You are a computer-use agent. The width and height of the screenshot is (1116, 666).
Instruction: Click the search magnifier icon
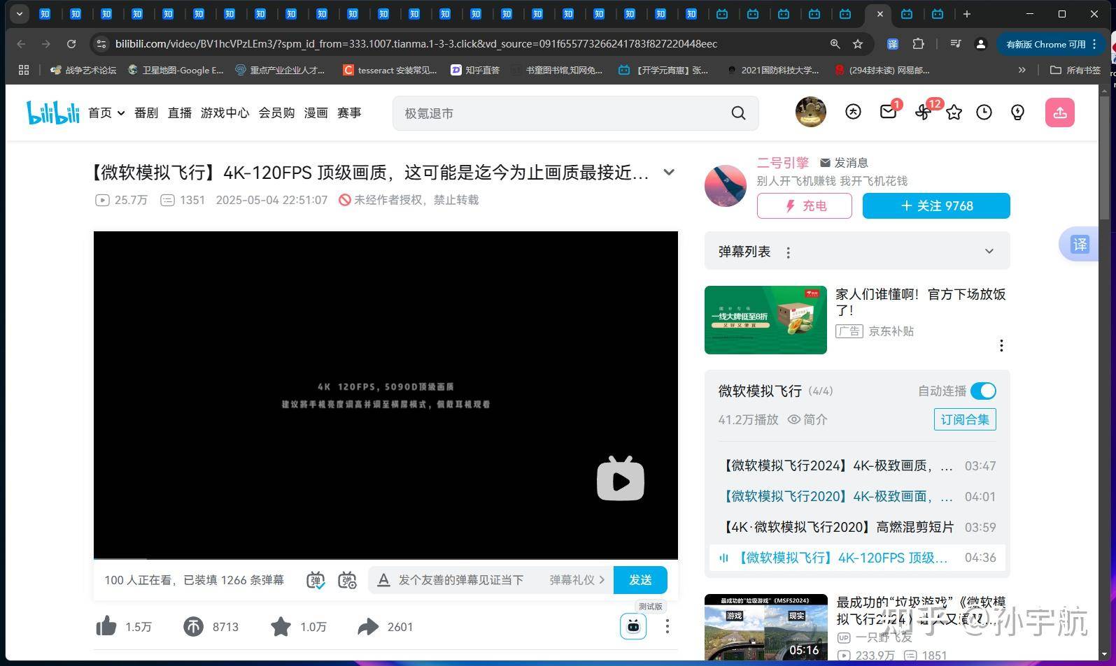point(738,113)
